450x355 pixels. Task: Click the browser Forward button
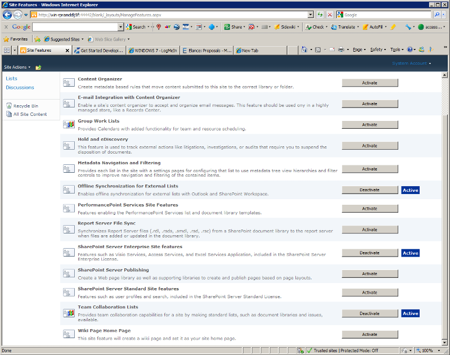coord(18,15)
